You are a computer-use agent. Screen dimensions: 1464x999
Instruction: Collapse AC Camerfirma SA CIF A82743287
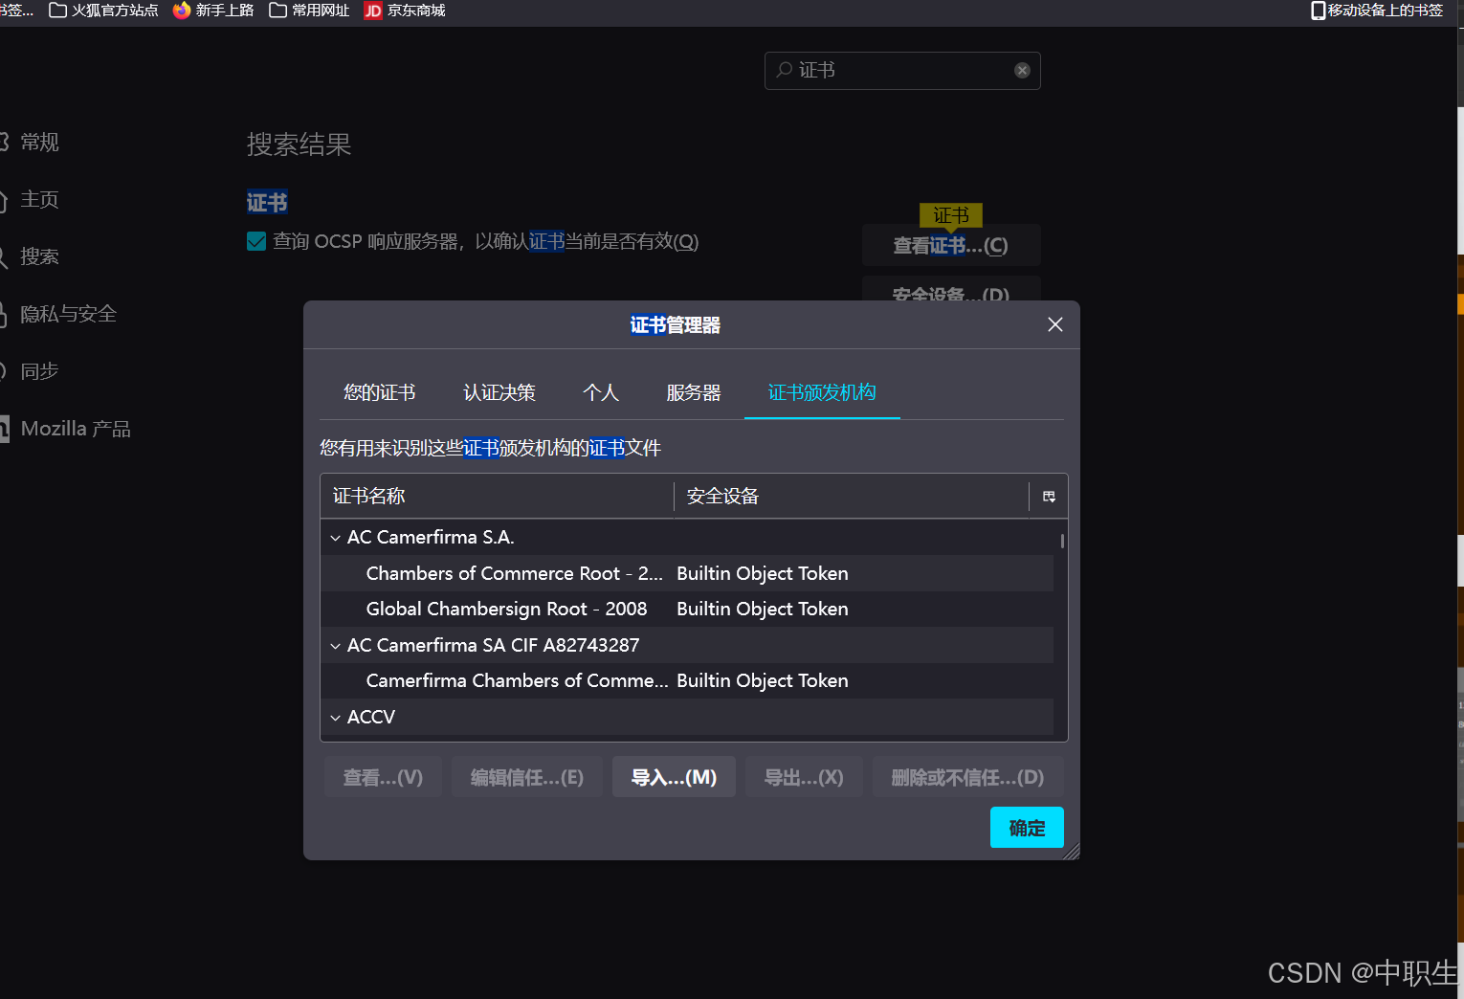click(x=335, y=645)
